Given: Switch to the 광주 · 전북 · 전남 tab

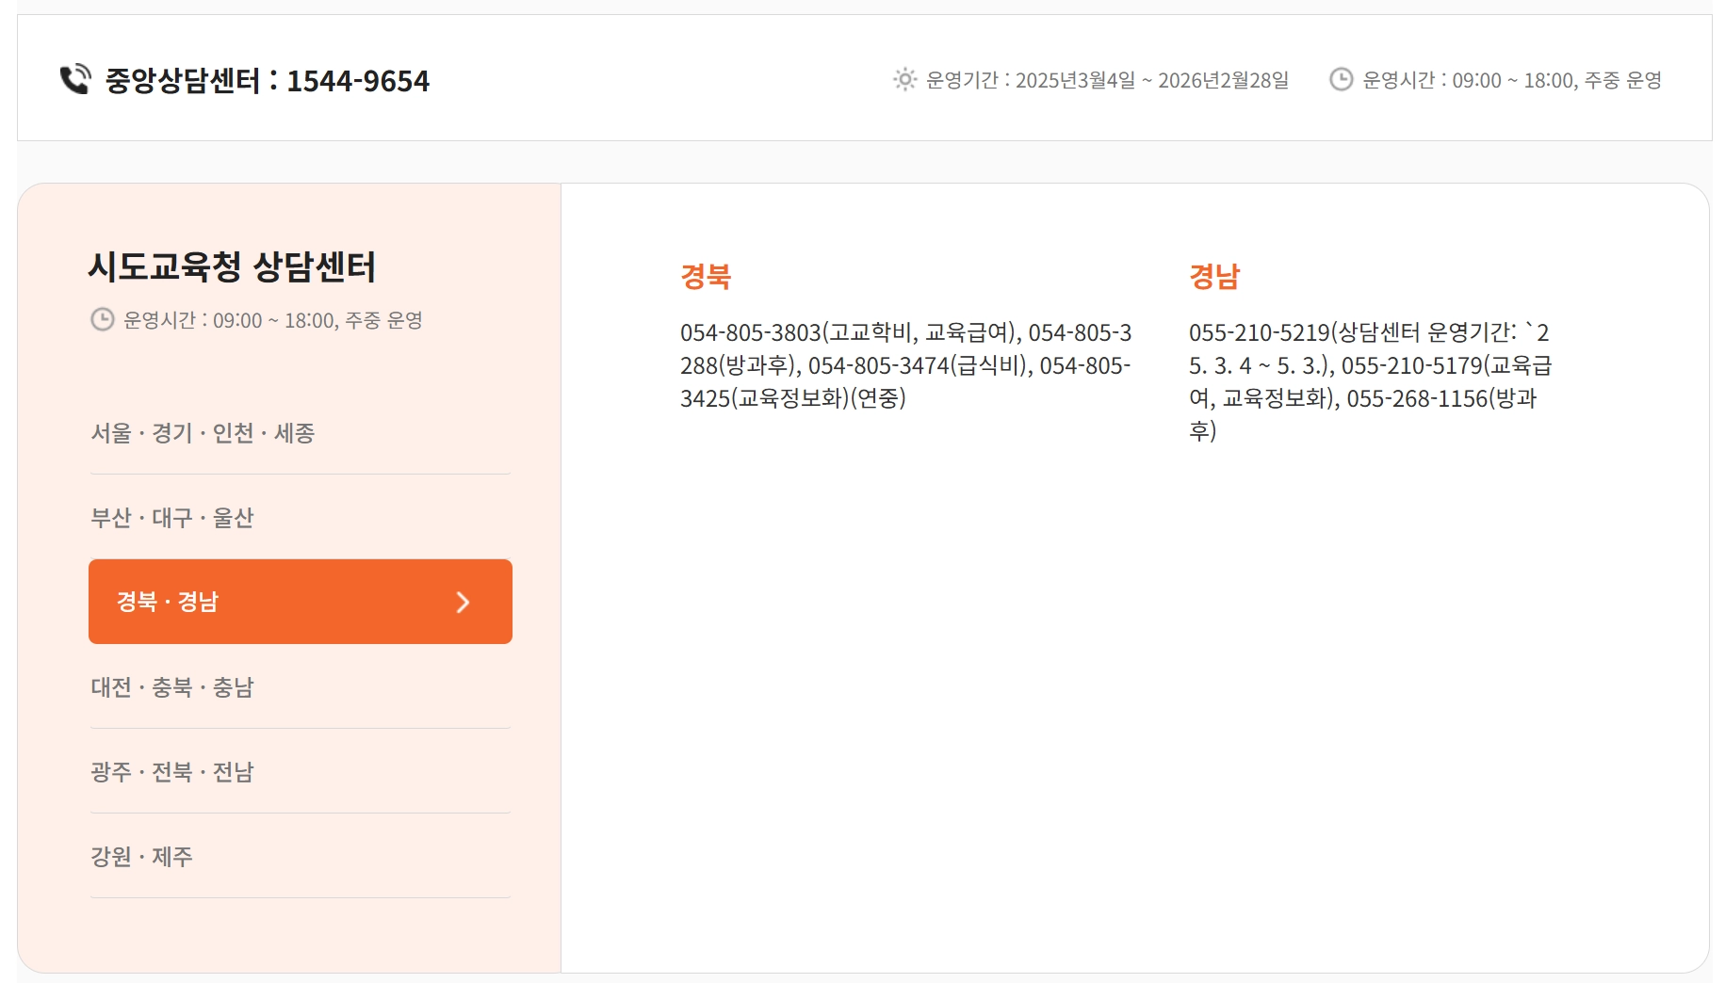Looking at the screenshot, I should [301, 771].
